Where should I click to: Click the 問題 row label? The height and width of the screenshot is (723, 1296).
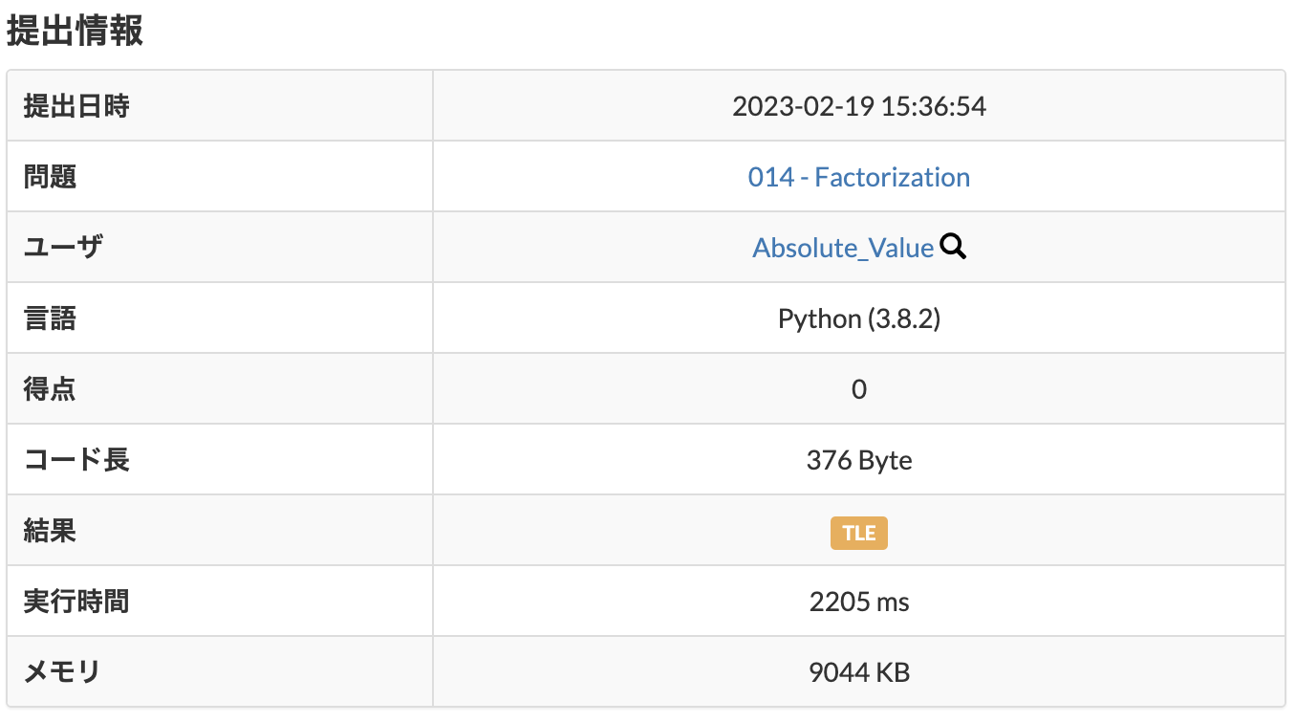point(50,177)
